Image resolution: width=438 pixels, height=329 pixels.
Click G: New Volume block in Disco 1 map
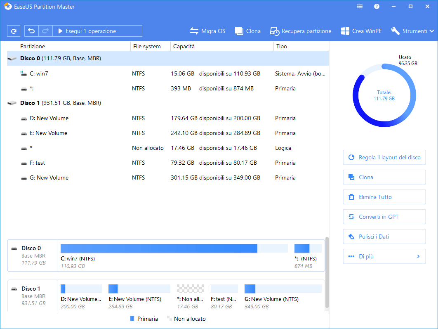(x=283, y=296)
